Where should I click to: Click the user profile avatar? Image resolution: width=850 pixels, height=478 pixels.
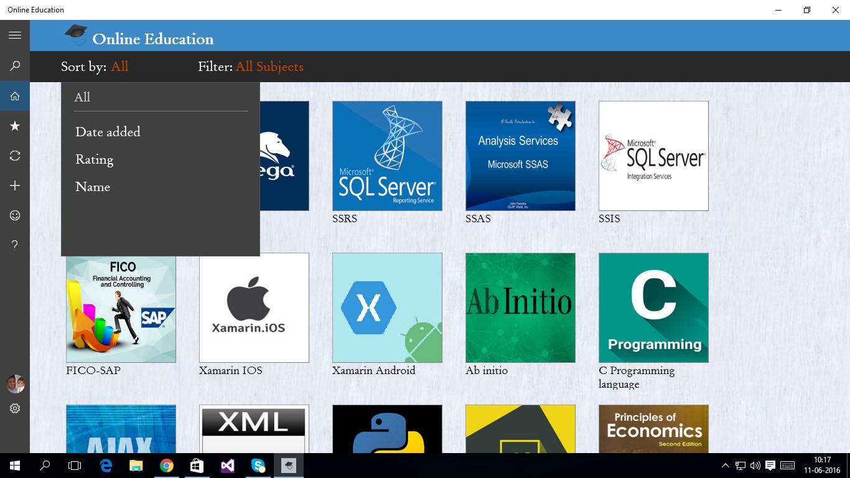pyautogui.click(x=15, y=384)
